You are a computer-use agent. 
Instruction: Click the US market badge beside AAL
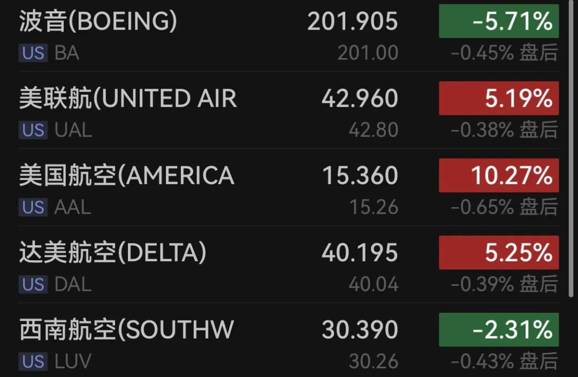33,207
